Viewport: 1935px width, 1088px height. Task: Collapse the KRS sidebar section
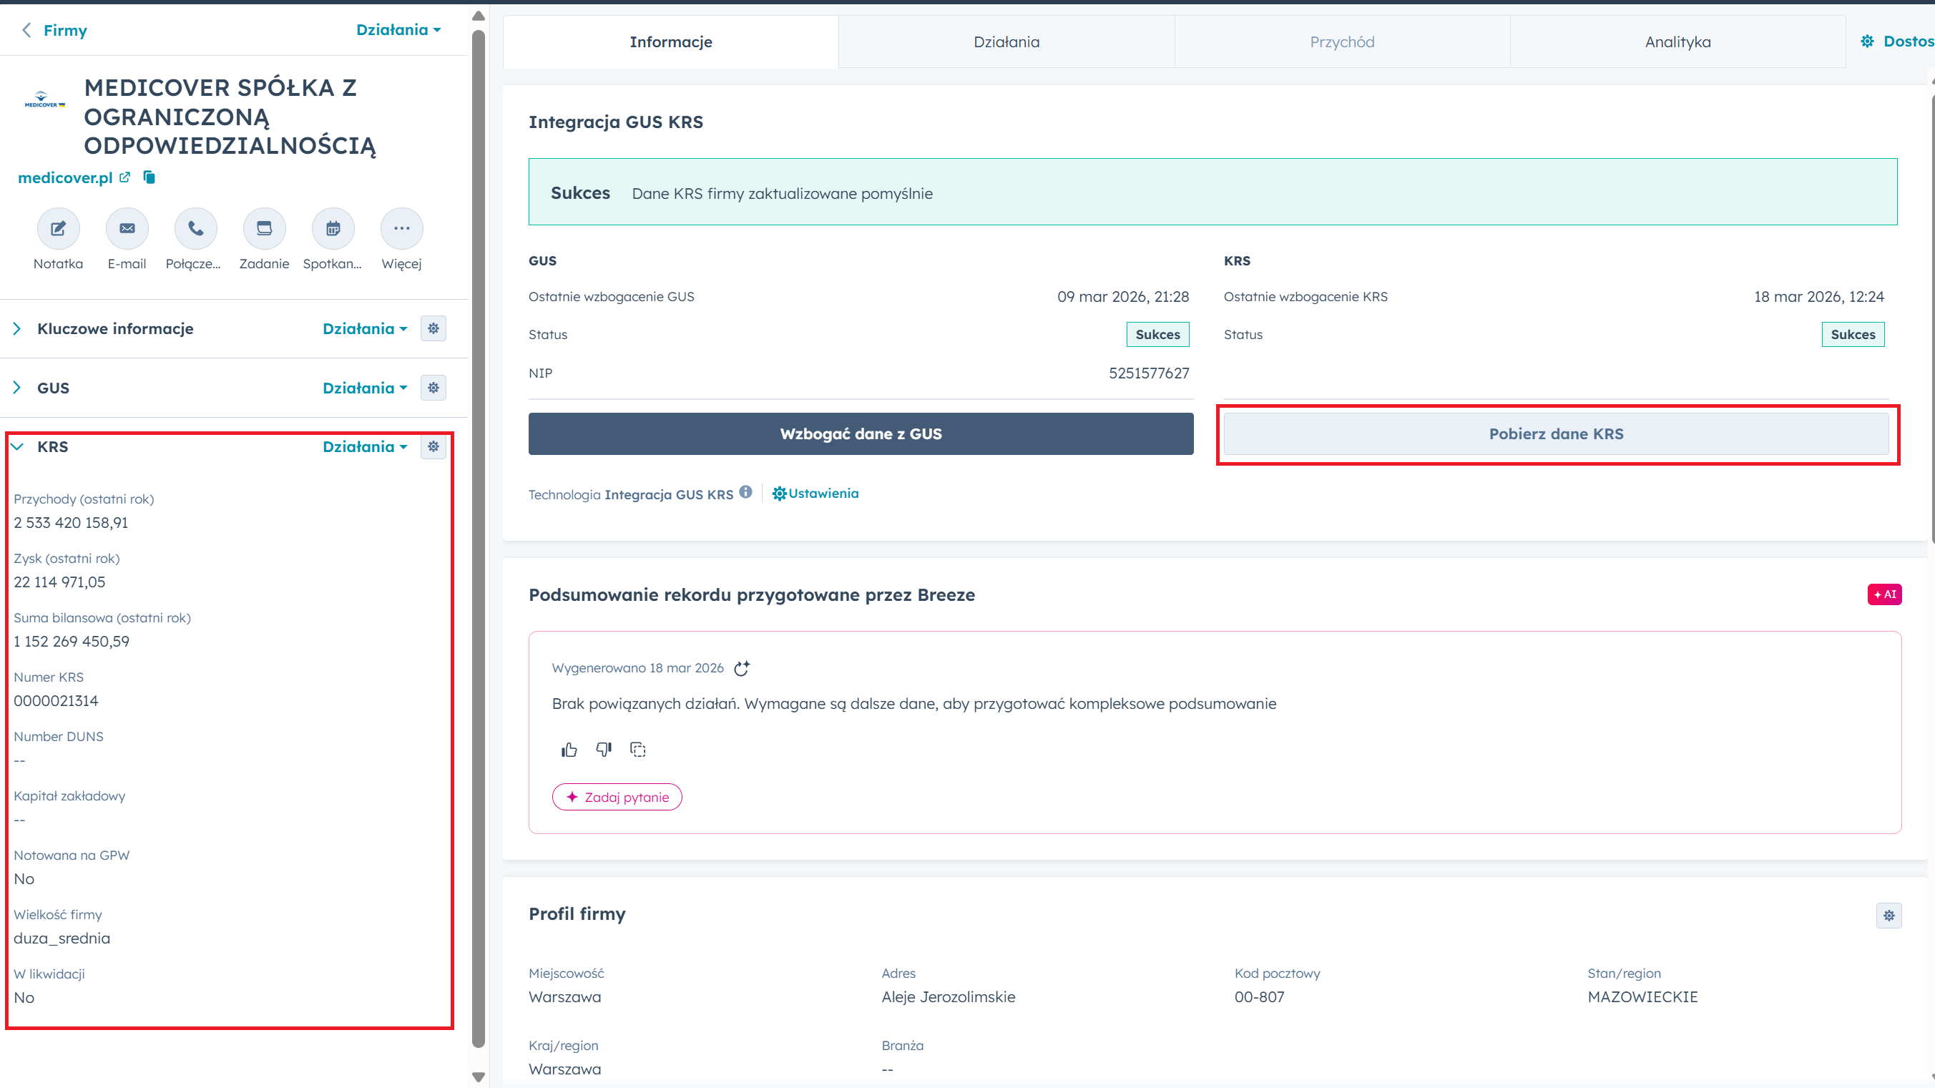click(x=16, y=446)
